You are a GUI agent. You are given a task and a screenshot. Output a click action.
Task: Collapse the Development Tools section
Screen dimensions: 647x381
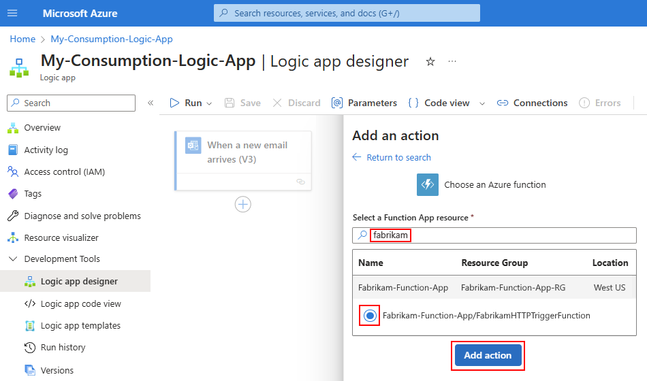(12, 259)
